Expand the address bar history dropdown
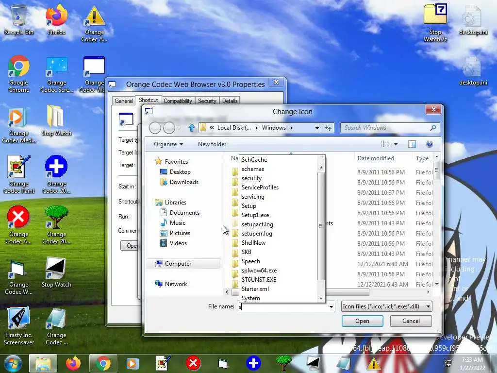This screenshot has height=373, width=497. point(317,128)
